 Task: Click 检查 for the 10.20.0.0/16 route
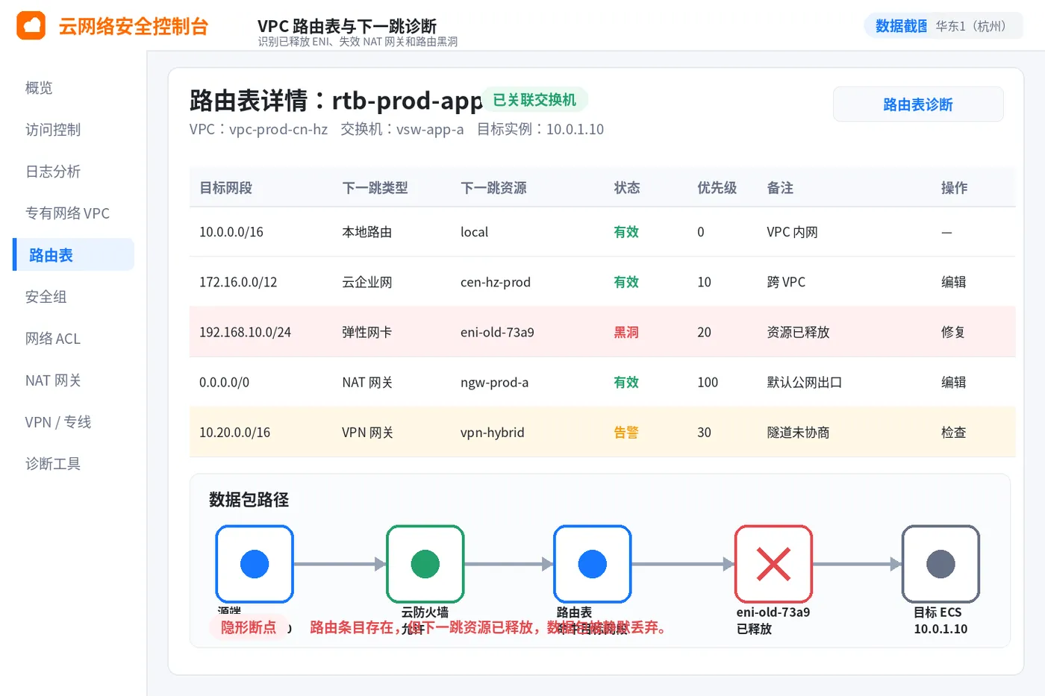tap(953, 432)
